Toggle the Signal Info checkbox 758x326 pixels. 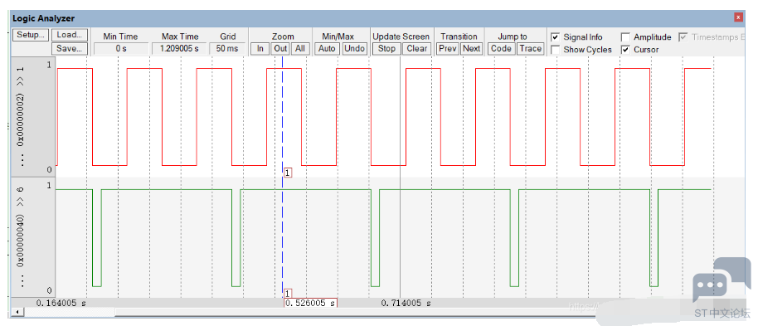[556, 37]
